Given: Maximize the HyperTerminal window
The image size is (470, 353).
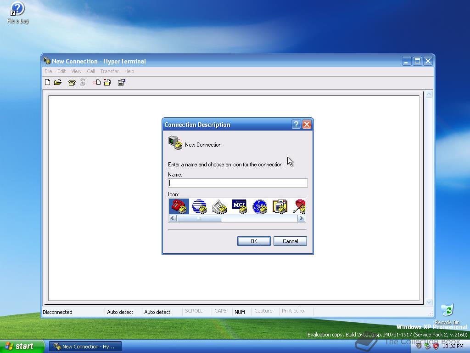Looking at the screenshot, I should coord(417,61).
